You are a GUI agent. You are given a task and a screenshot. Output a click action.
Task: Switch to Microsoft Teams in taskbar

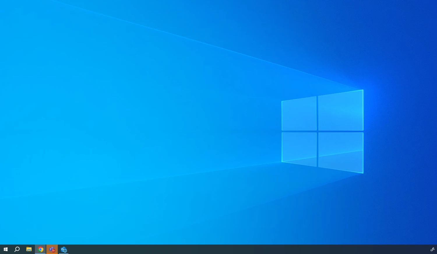[x=52, y=249]
